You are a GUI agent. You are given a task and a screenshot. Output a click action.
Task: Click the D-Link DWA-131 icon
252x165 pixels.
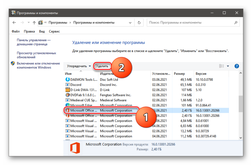click(x=68, y=90)
